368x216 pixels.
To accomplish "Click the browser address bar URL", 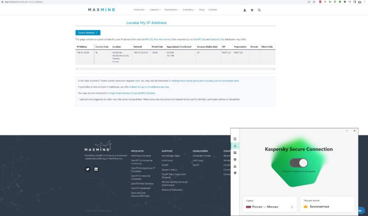I will 24,1.
